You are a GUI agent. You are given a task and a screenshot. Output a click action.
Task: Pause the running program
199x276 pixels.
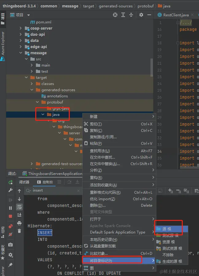(10, 208)
